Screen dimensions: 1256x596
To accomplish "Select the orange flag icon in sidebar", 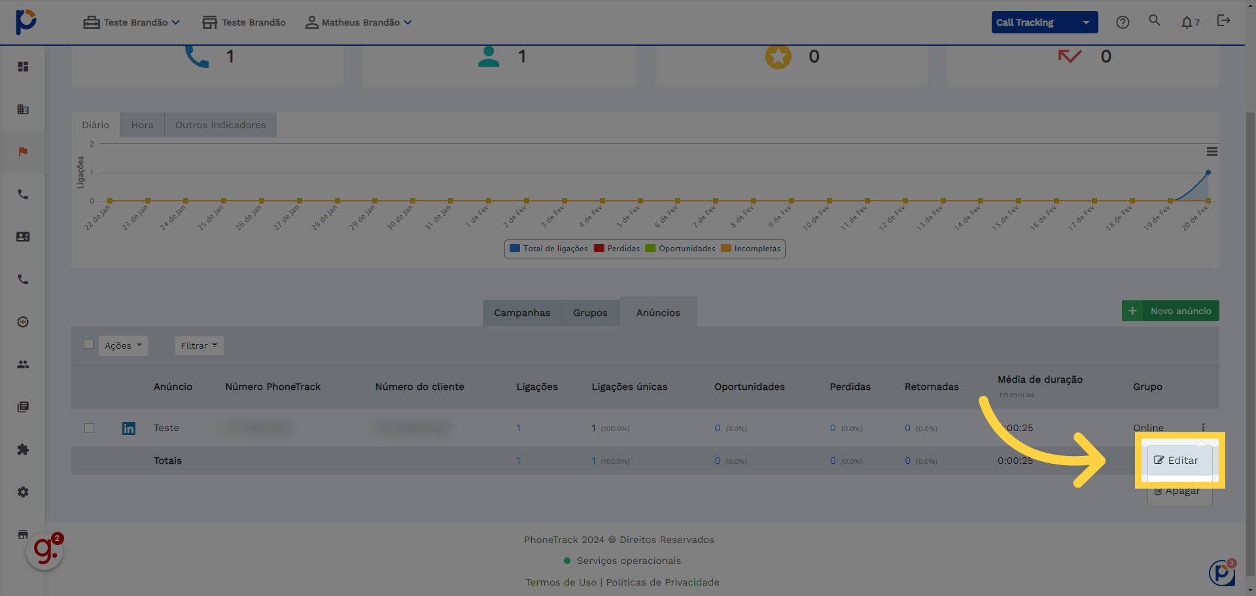I will point(23,152).
